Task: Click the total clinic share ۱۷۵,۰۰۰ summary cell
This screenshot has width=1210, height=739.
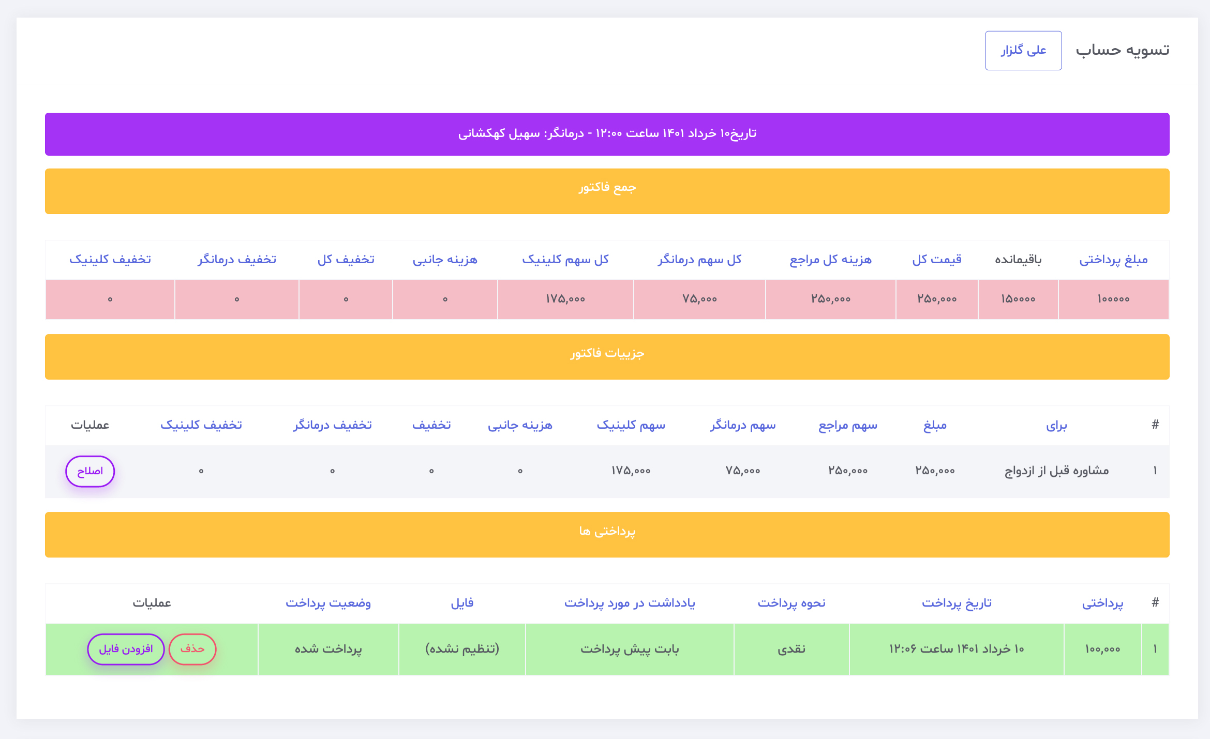Action: pyautogui.click(x=565, y=299)
